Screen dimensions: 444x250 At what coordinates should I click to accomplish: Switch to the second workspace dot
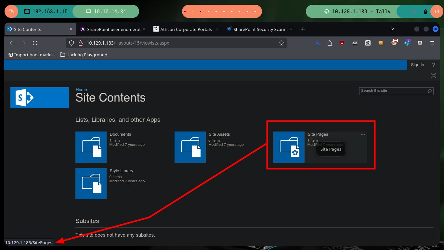(193, 11)
